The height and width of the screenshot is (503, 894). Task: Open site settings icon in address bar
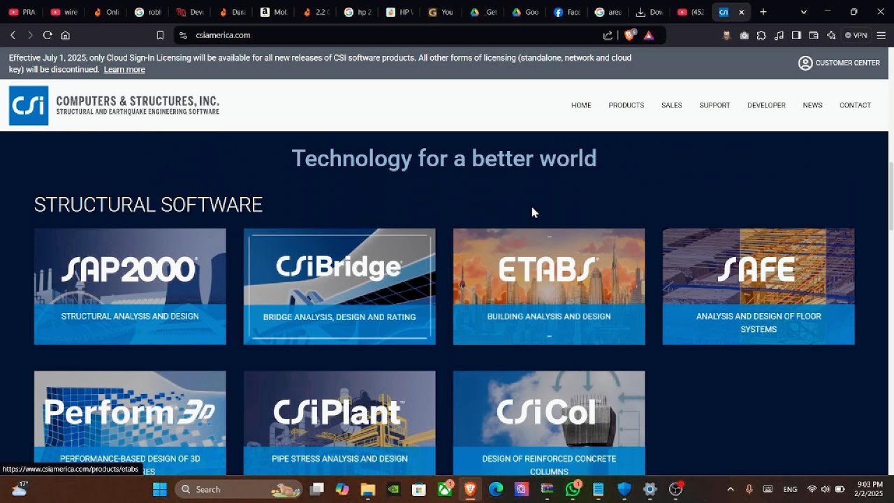(x=183, y=35)
